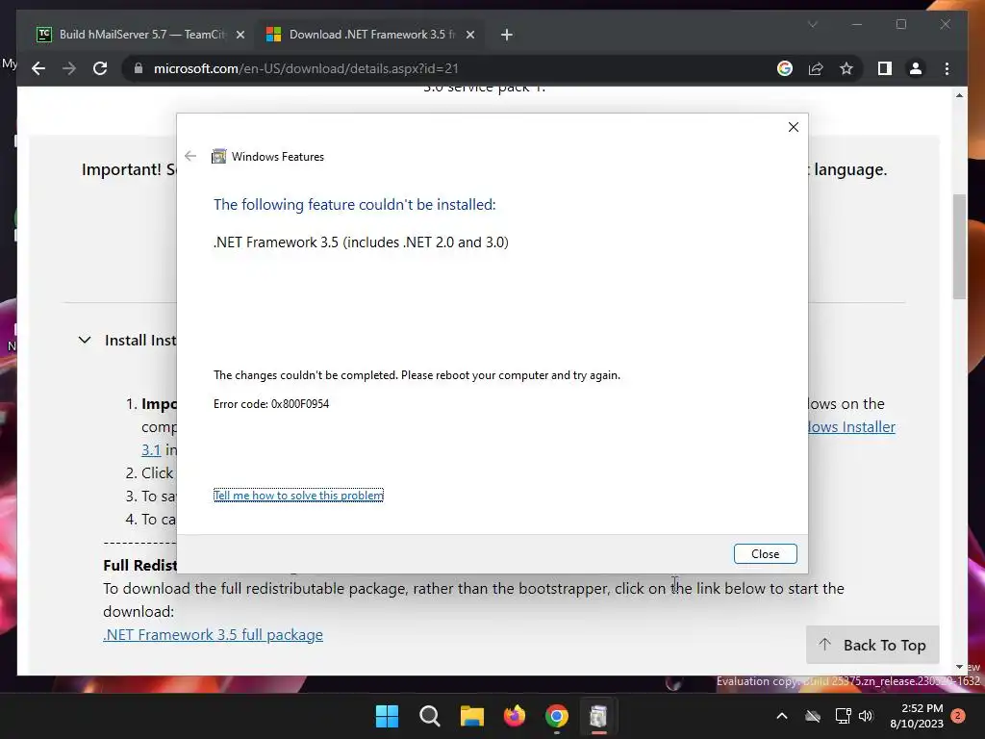The height and width of the screenshot is (739, 985).
Task: Open .NET Framework 3.5 full package link
Action: [x=213, y=635]
